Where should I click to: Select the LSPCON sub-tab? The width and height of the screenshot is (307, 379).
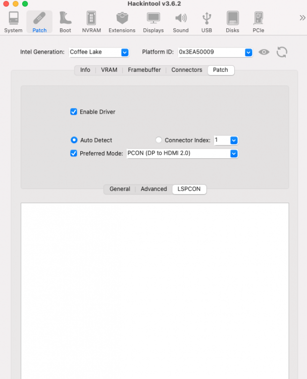[x=189, y=189]
